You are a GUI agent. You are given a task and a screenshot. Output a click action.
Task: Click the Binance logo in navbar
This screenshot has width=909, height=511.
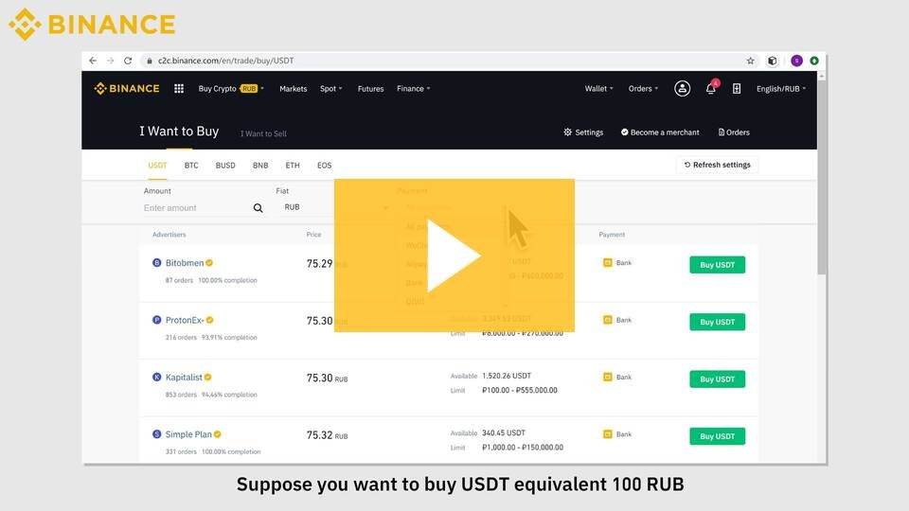click(x=126, y=89)
